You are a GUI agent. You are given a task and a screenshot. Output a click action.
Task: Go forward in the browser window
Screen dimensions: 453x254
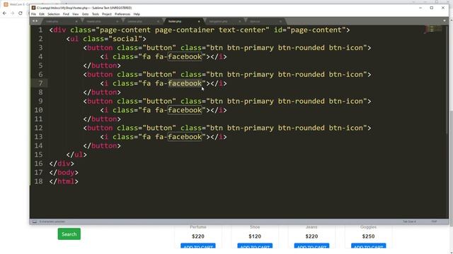tap(12, 13)
